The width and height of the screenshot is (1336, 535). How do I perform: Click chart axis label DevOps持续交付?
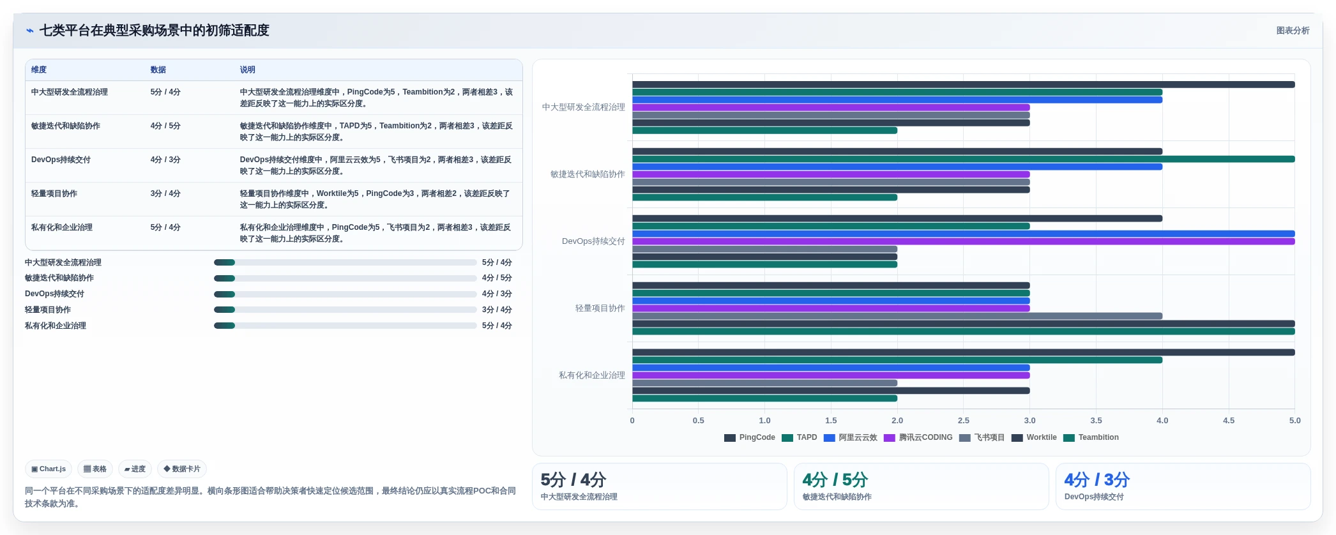tap(593, 241)
